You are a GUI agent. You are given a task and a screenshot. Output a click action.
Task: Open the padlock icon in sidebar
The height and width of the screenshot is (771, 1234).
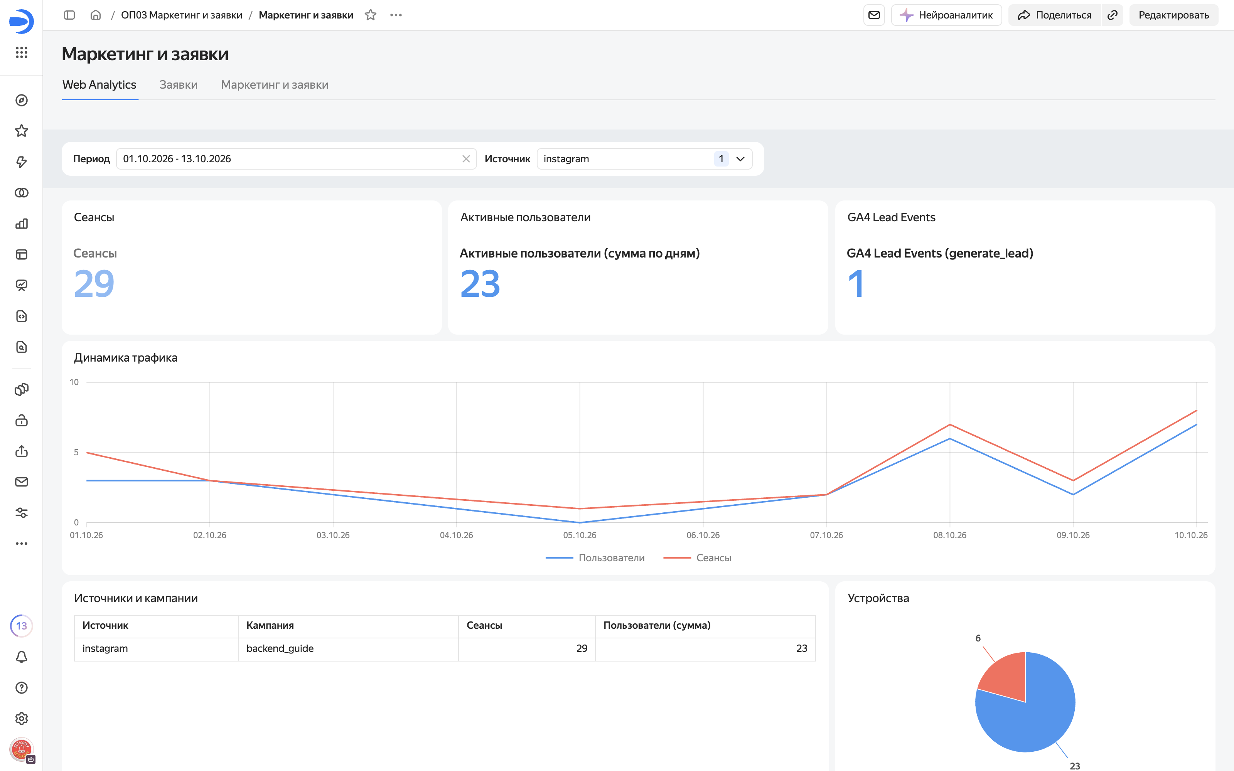coord(22,421)
